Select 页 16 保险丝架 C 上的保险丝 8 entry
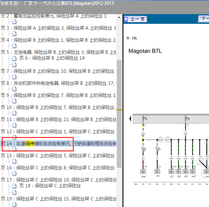Image resolution: width=209 pixels, height=207 pixels. [x=58, y=168]
